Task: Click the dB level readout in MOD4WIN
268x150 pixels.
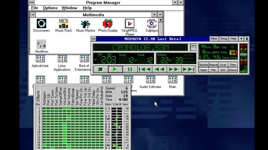Action: tap(243, 69)
